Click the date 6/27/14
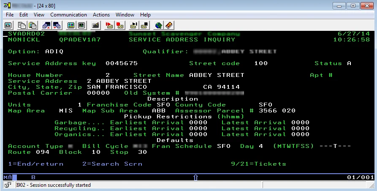This screenshot has width=377, height=191. click(x=354, y=34)
